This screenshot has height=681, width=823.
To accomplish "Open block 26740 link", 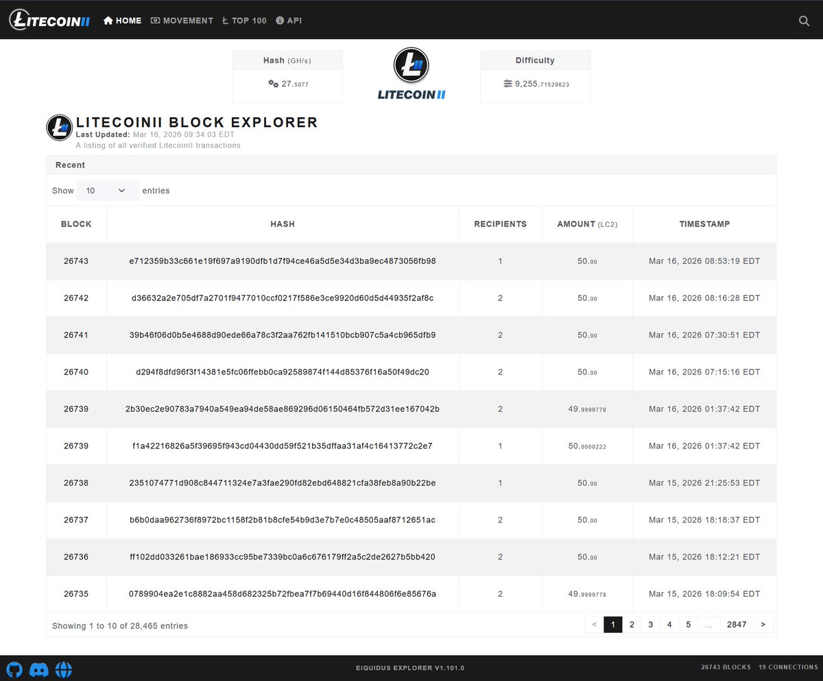I will 76,372.
